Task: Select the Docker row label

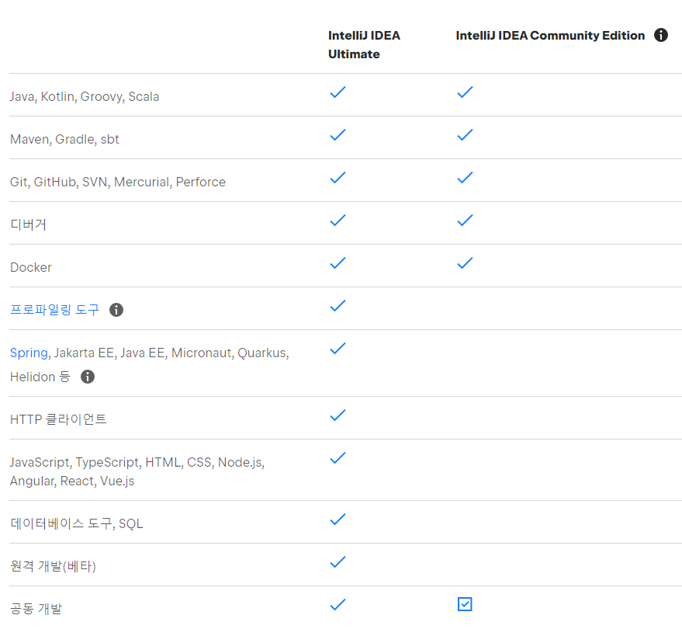Action: click(x=31, y=267)
